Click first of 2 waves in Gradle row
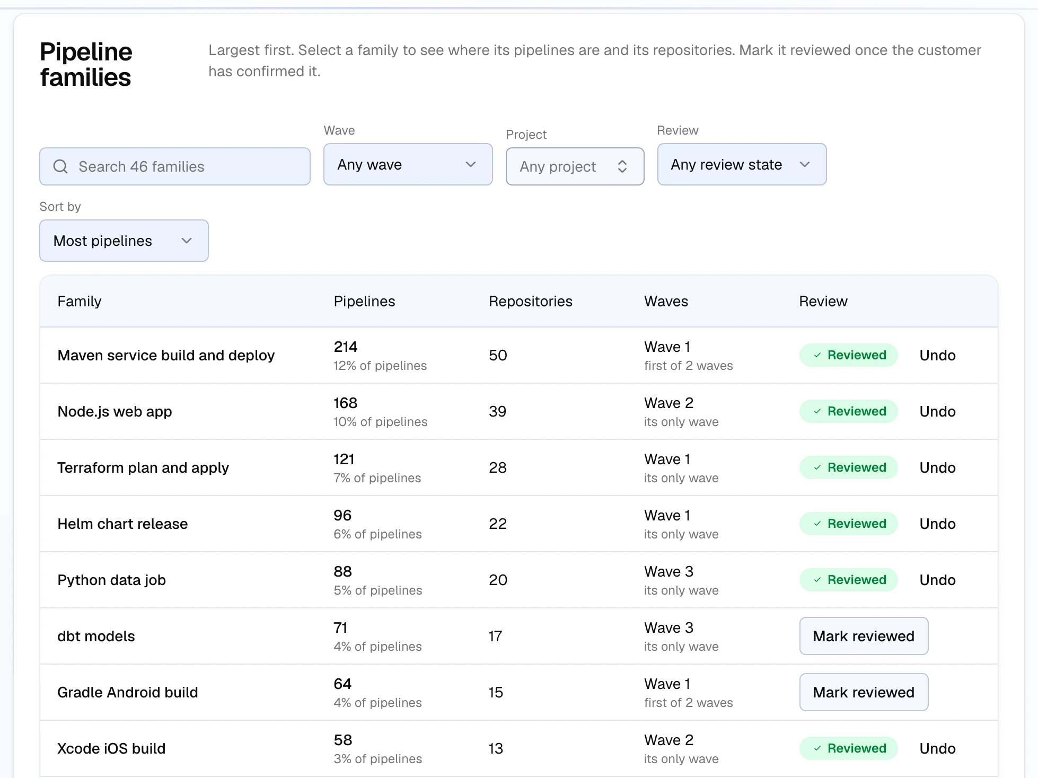The width and height of the screenshot is (1038, 778). pyautogui.click(x=689, y=703)
